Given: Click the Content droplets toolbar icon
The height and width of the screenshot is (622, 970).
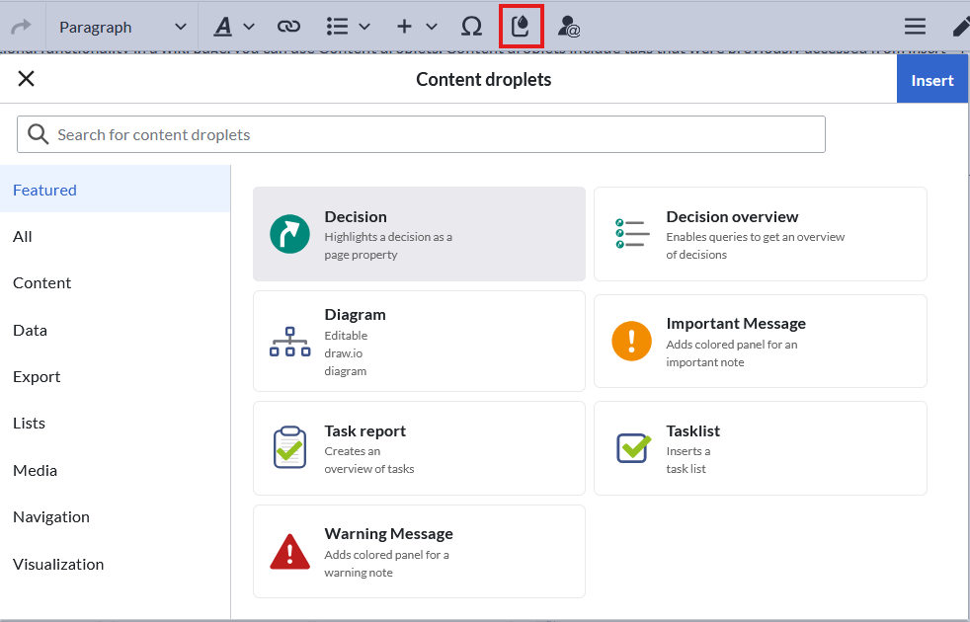Looking at the screenshot, I should [521, 27].
